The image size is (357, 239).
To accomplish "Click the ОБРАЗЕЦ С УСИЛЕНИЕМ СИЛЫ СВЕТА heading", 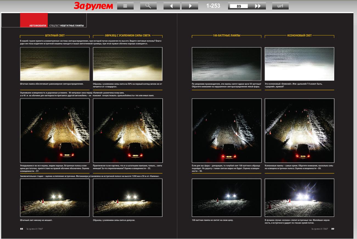I will tap(128, 36).
